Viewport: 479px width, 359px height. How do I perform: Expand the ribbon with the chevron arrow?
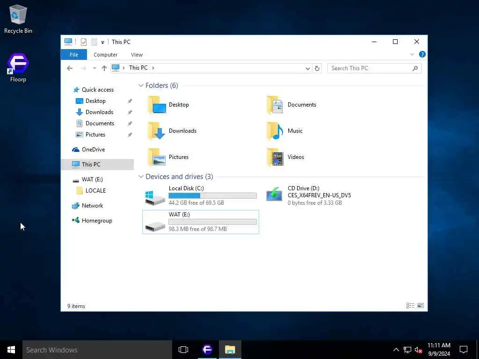click(412, 54)
